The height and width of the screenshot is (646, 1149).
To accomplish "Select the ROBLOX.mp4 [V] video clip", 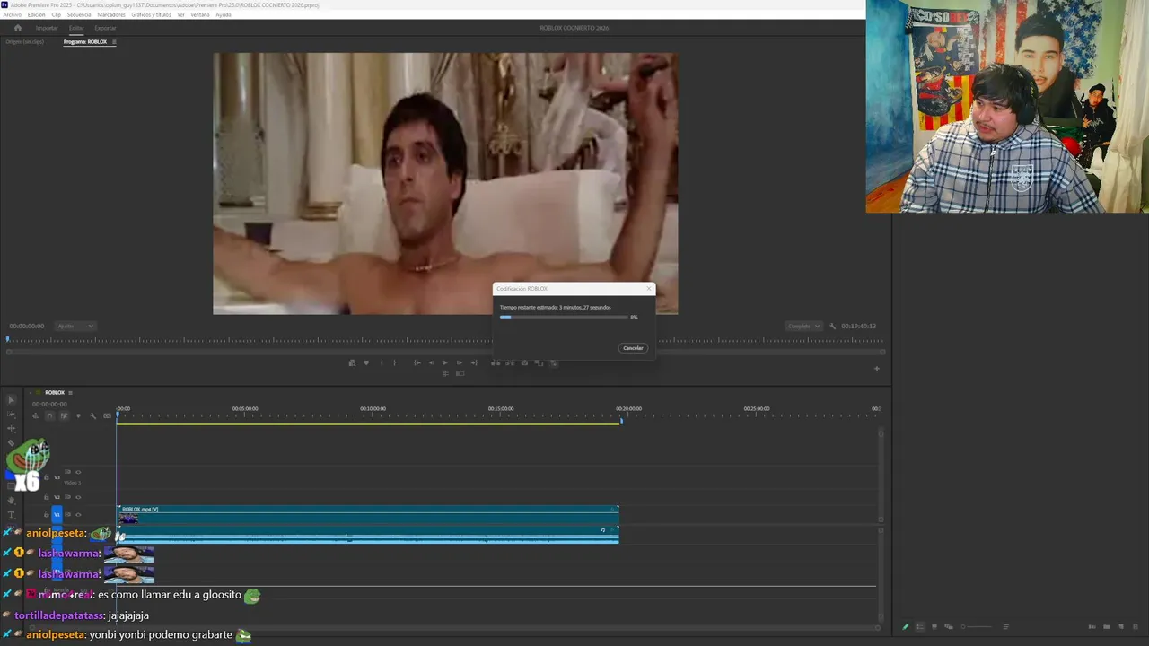I will click(x=368, y=514).
